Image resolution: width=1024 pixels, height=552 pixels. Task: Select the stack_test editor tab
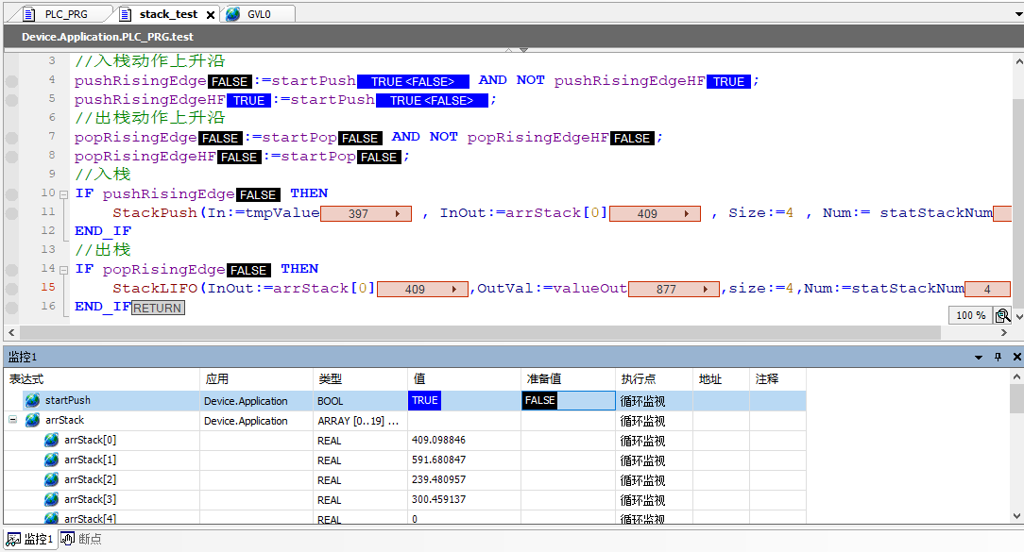[x=168, y=14]
